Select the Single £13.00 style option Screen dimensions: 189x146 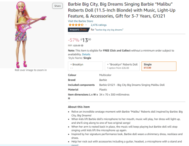pos(159,66)
